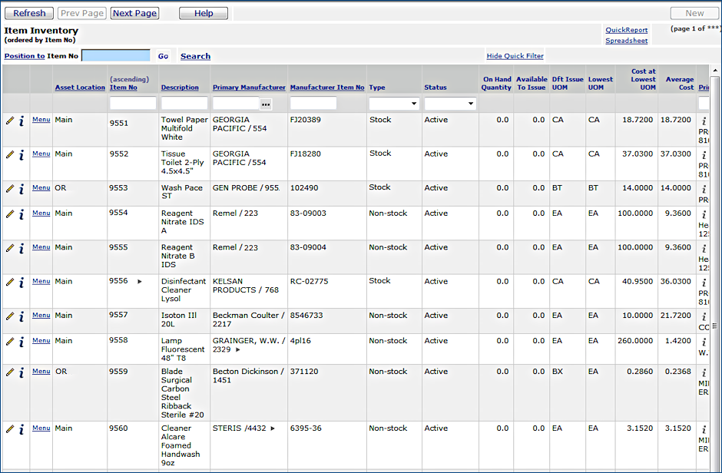Screen dimensions: 722x473
Task: Open the Spreadsheet link
Action: tap(626, 41)
